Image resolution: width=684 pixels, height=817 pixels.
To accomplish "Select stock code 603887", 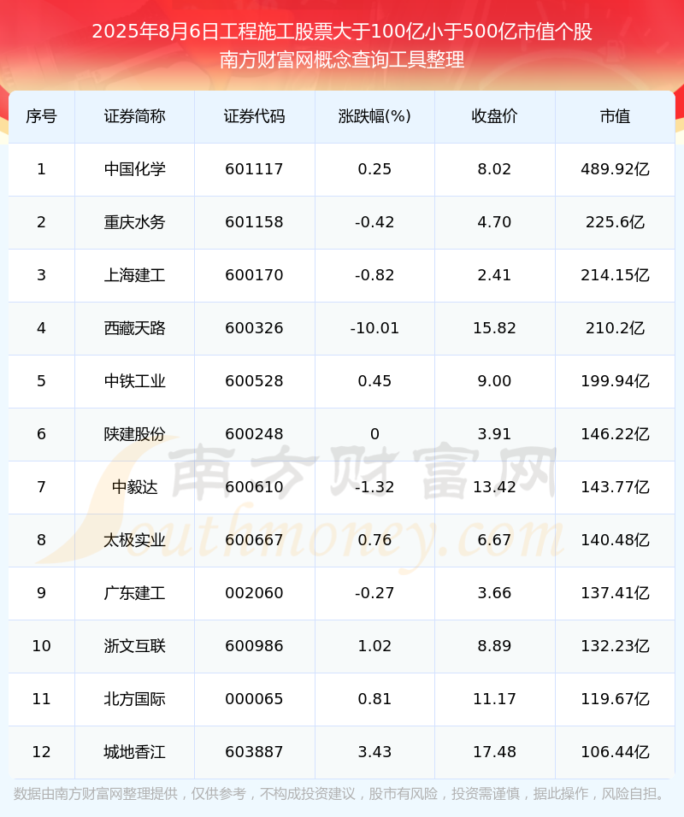I will coord(255,752).
